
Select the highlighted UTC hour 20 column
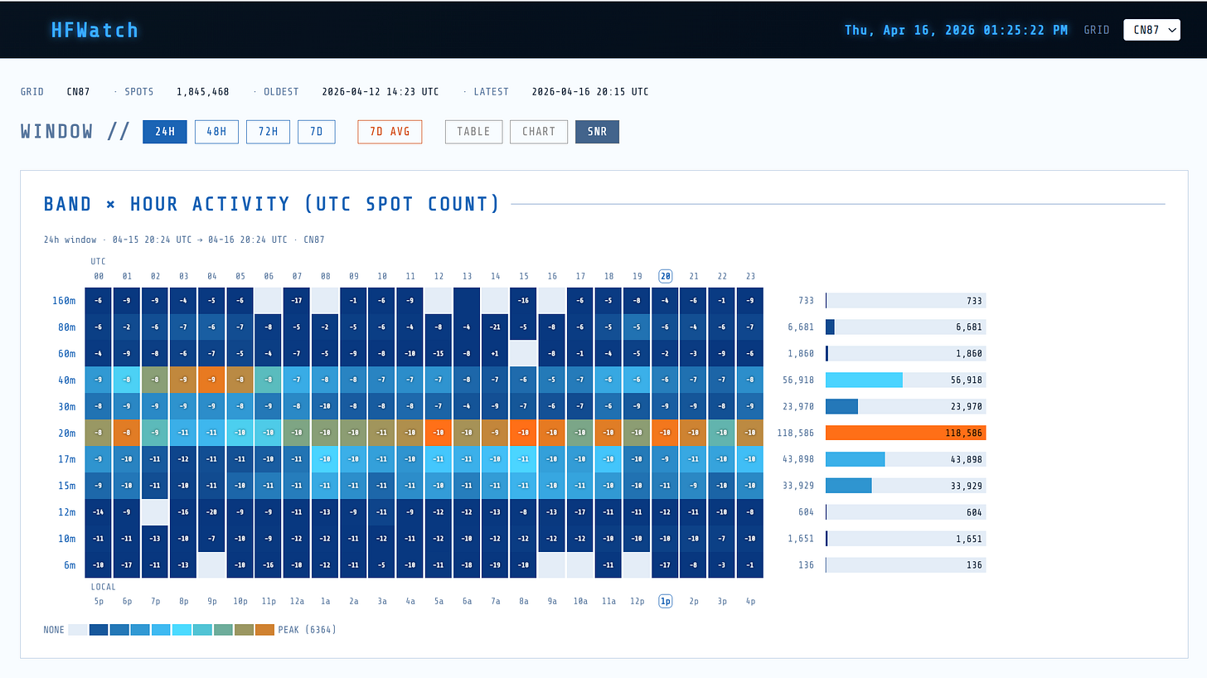(665, 276)
